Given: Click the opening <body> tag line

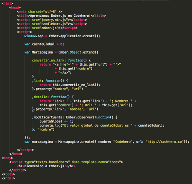Looking at the screenshot, I should (x=8, y=158).
